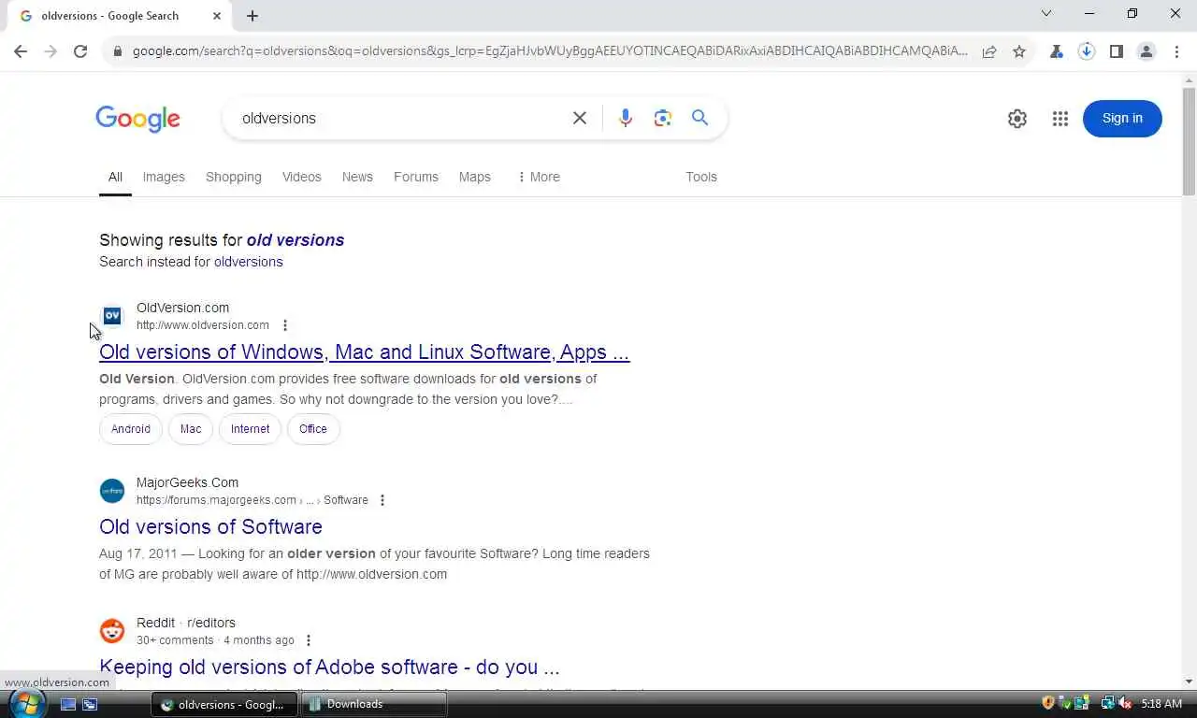Switch to Downloads taskbar window
Screen dimensions: 1197x718
pyautogui.click(x=373, y=704)
